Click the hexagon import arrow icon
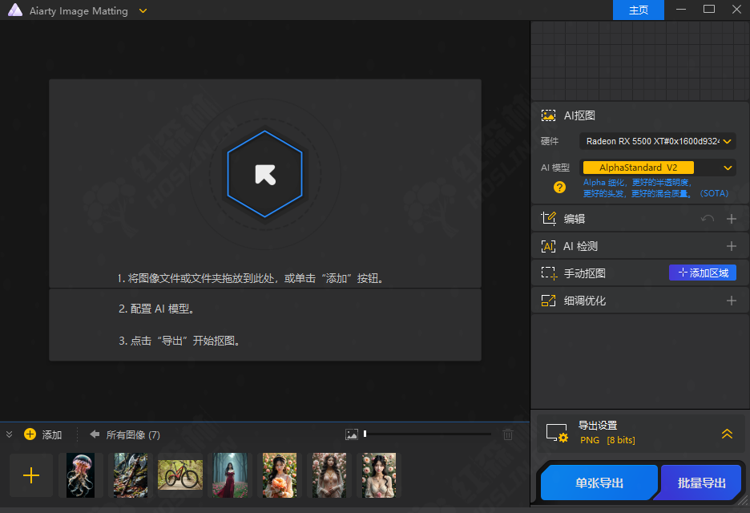The height and width of the screenshot is (513, 750). click(264, 174)
